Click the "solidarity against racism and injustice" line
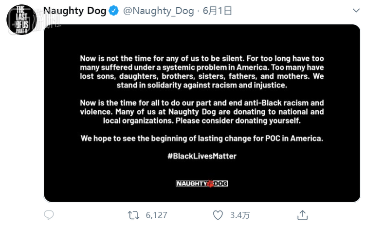Viewport: 365px width, 226px height. [x=201, y=85]
